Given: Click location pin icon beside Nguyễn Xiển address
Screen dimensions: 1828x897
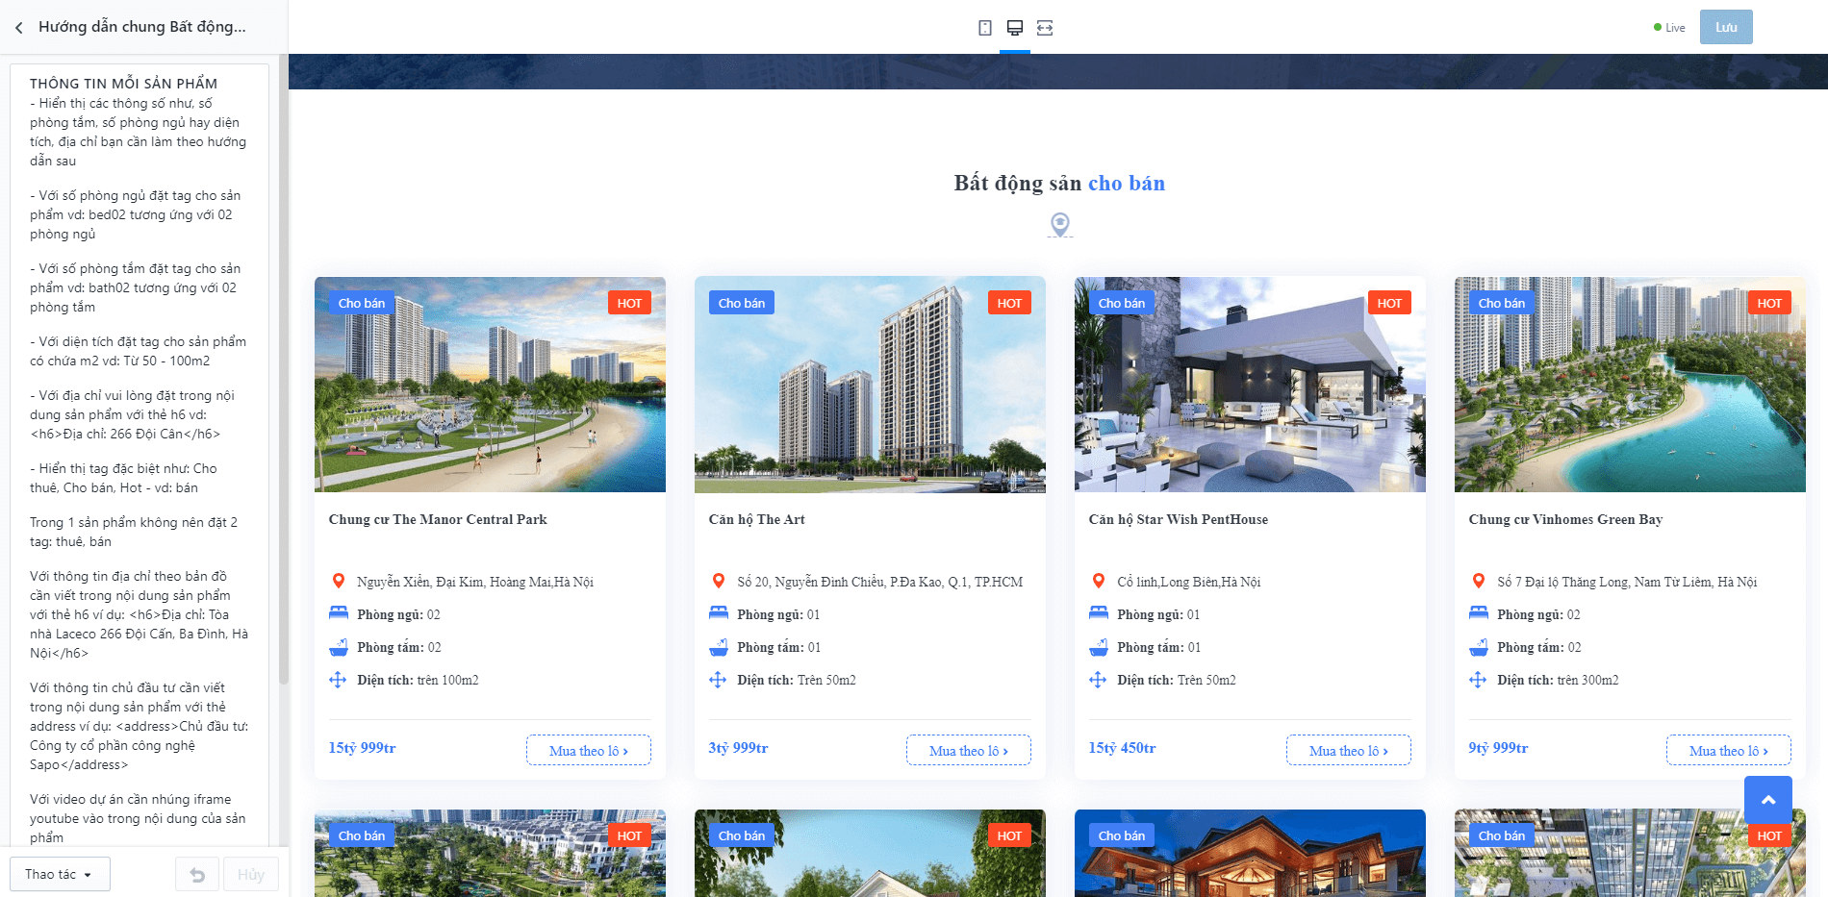Looking at the screenshot, I should (x=339, y=581).
